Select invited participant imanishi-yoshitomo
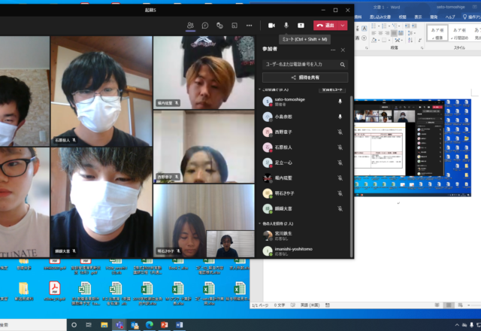Image resolution: width=481 pixels, height=331 pixels. (306, 251)
